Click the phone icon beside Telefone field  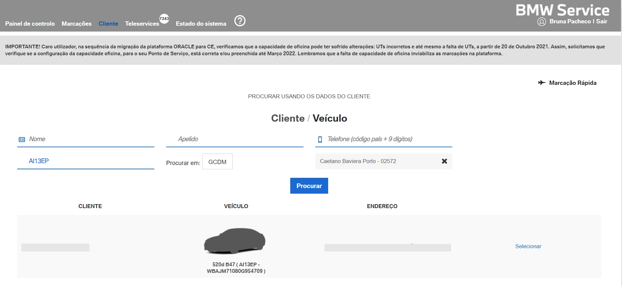point(320,139)
